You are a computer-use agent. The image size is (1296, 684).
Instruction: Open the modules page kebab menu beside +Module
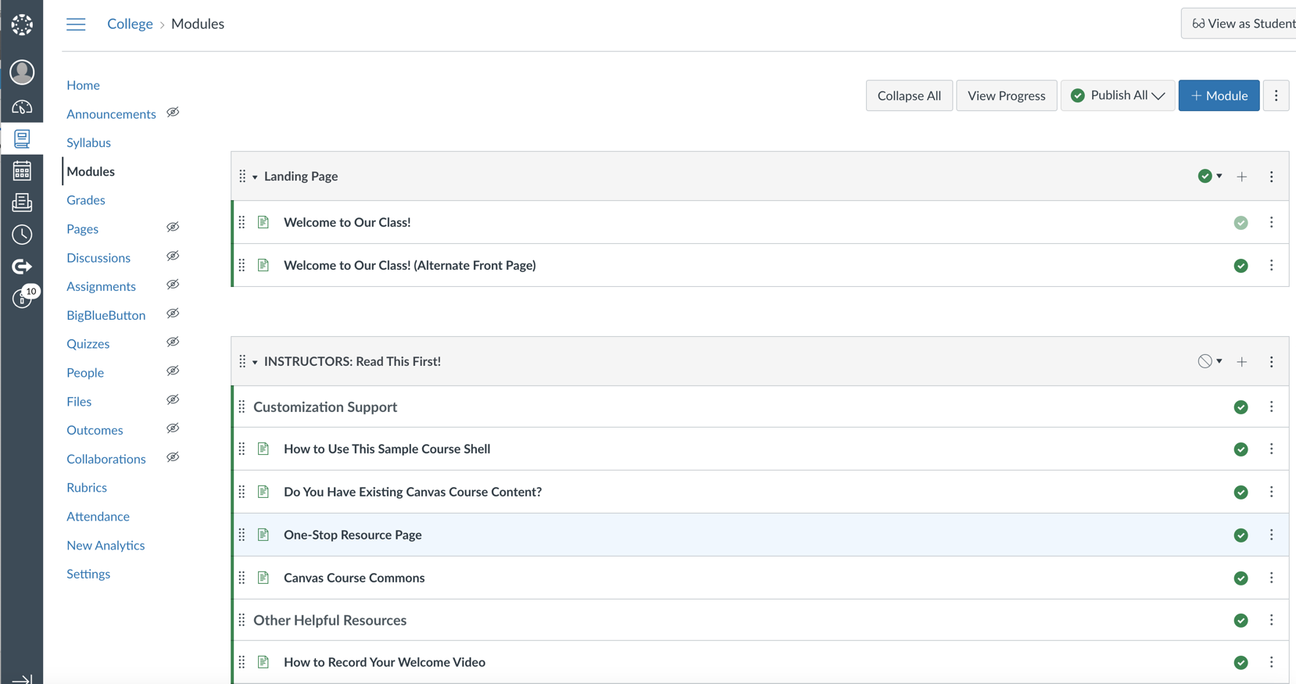(1276, 95)
